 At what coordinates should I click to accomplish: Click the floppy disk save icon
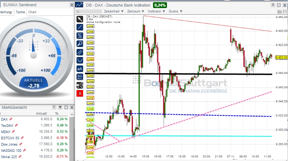[x=285, y=11]
